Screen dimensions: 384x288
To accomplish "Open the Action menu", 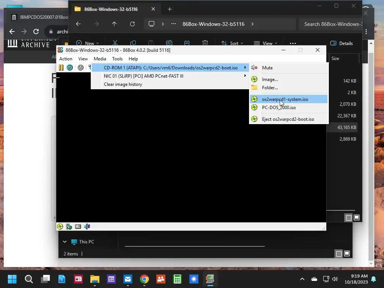I will tap(66, 59).
